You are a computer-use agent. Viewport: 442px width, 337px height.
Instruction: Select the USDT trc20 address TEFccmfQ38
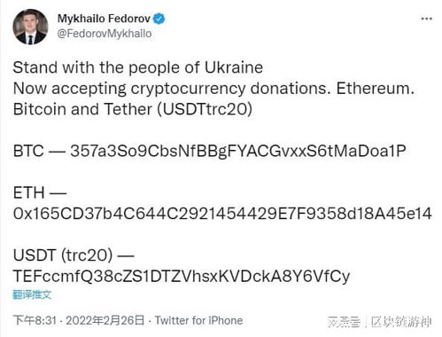(x=182, y=276)
